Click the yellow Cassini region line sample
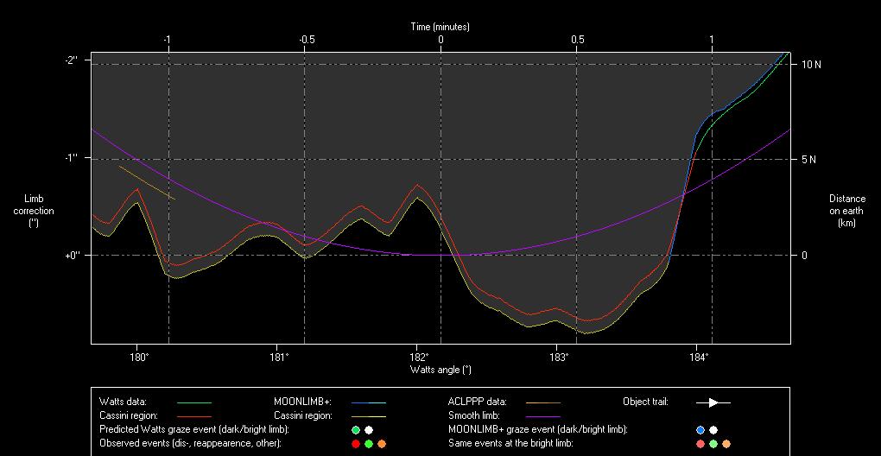 point(368,416)
